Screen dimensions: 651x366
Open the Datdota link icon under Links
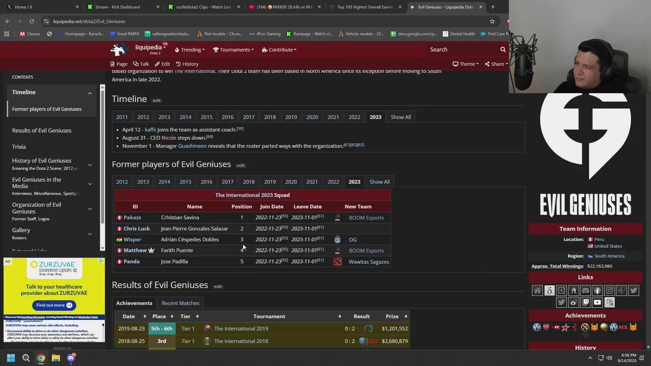(x=549, y=291)
